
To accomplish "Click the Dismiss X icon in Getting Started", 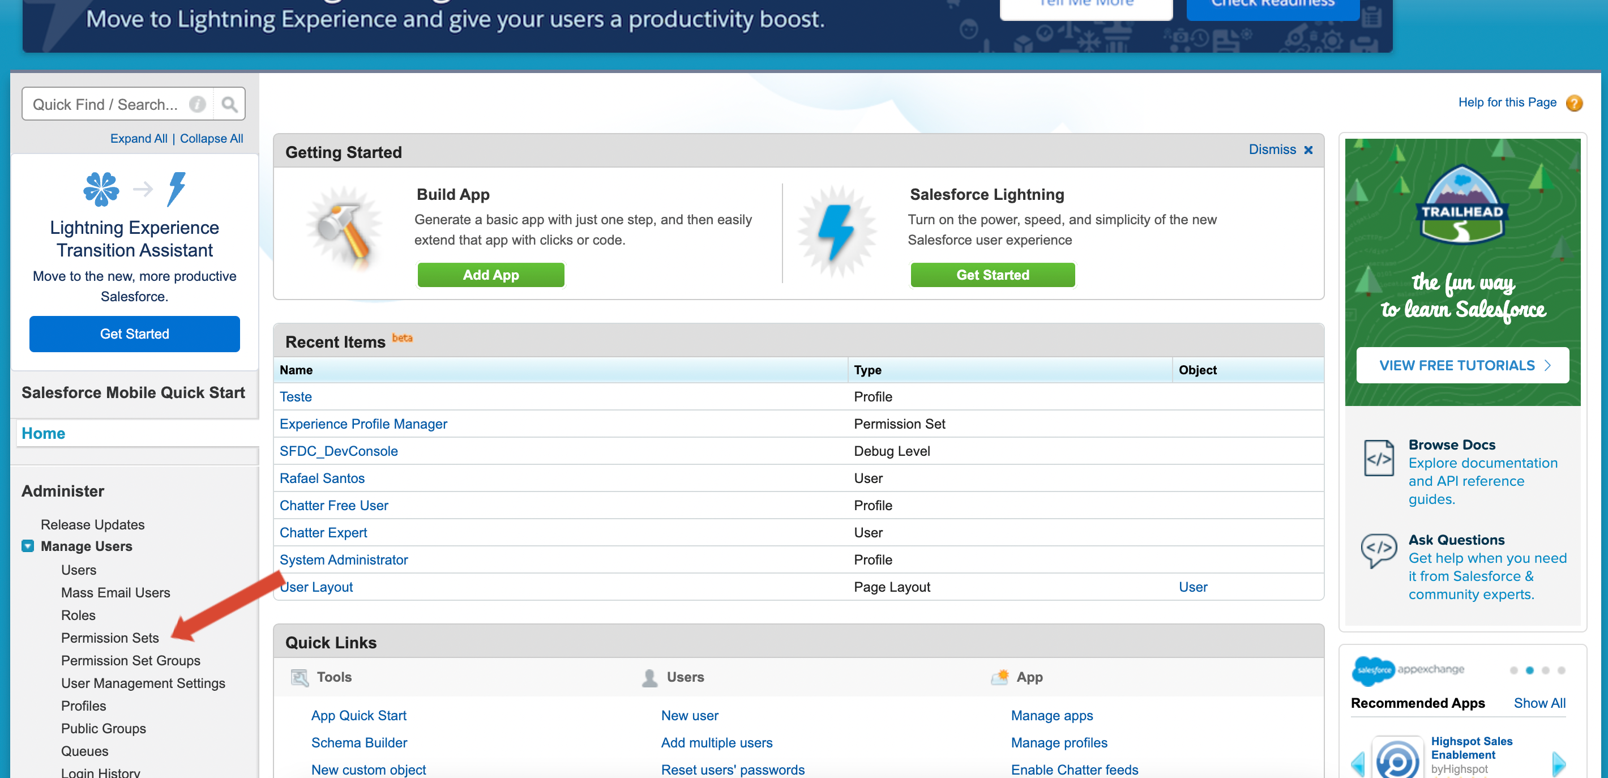I will click(x=1308, y=150).
